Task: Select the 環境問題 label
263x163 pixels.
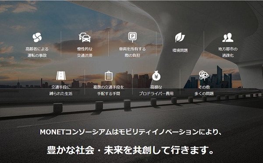Action: click(180, 50)
